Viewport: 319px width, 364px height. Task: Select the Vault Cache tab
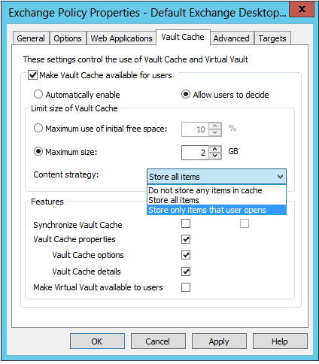tap(183, 38)
